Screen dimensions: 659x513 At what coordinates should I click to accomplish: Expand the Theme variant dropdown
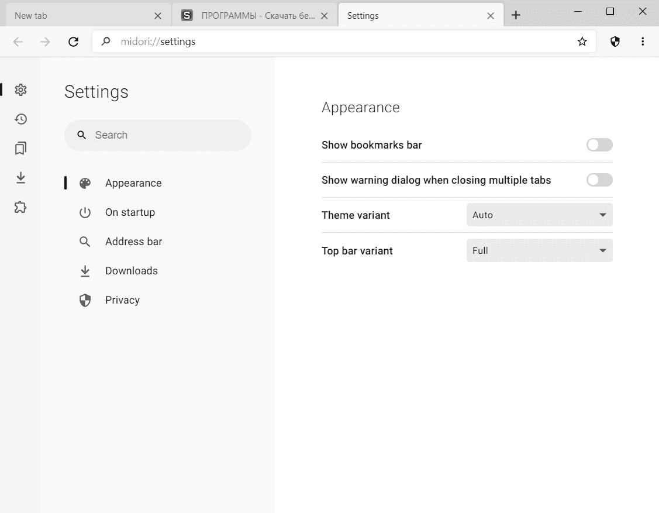[x=539, y=215]
